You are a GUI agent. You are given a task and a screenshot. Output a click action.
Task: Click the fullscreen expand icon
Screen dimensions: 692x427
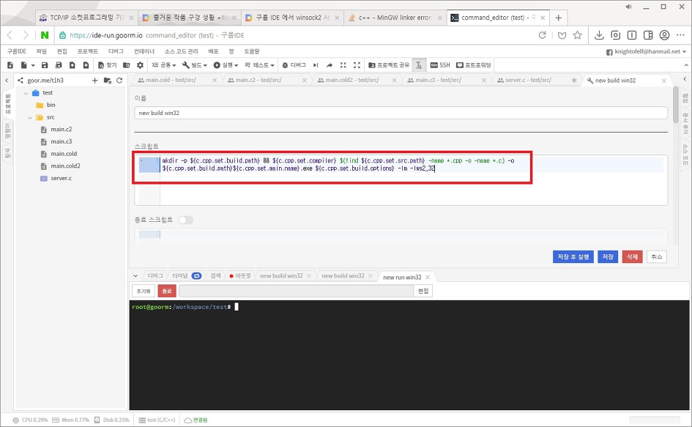(x=357, y=65)
